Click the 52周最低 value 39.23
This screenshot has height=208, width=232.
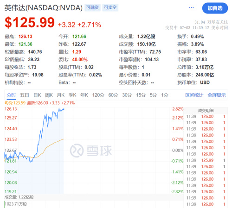(34, 59)
